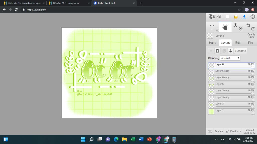The image size is (257, 144).
Task: Adjust Layer 8 opacity slider handle
Action: tap(252, 67)
